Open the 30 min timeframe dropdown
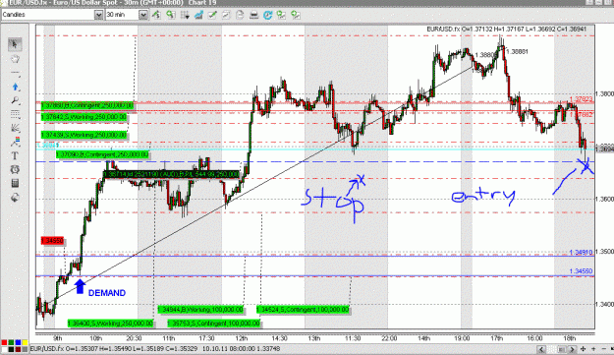 [x=143, y=15]
